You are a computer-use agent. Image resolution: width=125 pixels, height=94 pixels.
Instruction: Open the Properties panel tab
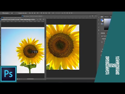(x=103, y=33)
